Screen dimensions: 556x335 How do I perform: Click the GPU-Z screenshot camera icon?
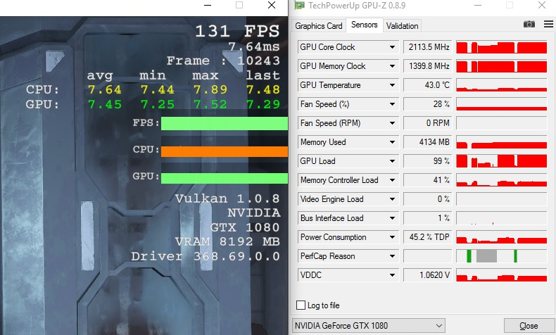click(529, 24)
